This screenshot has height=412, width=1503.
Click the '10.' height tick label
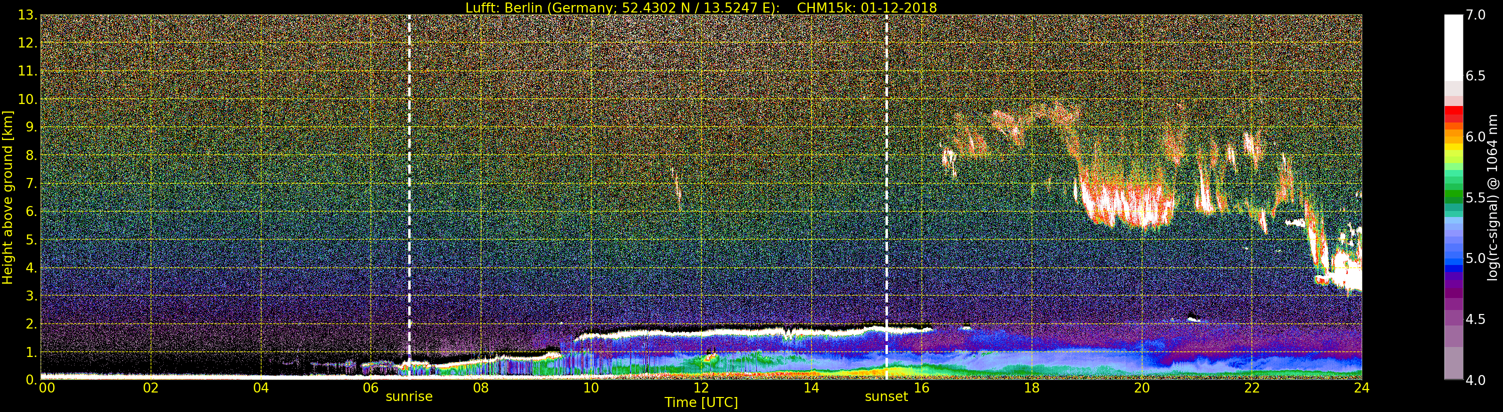(x=28, y=99)
